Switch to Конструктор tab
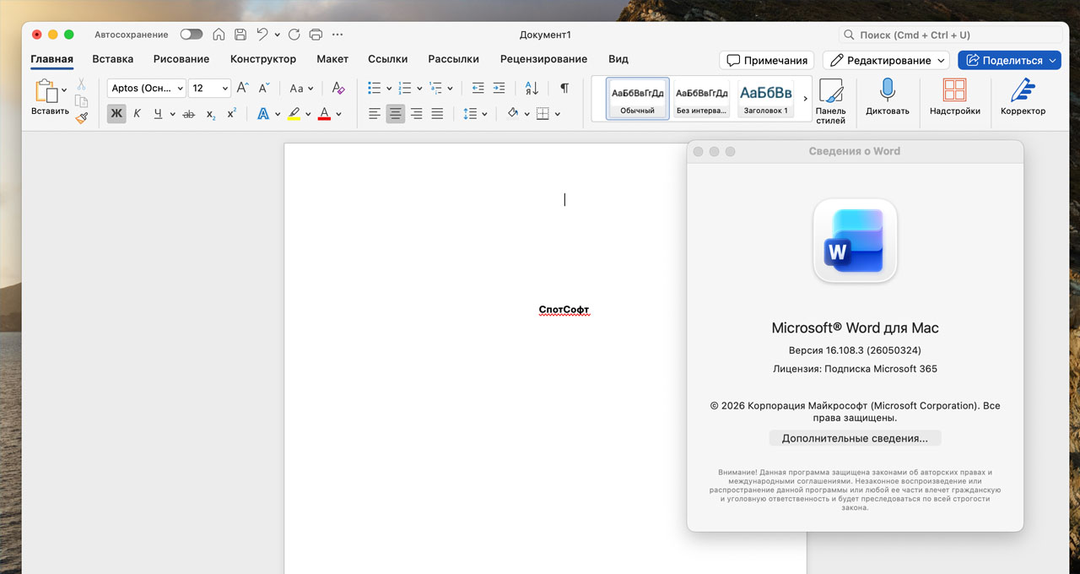This screenshot has height=574, width=1080. tap(263, 59)
